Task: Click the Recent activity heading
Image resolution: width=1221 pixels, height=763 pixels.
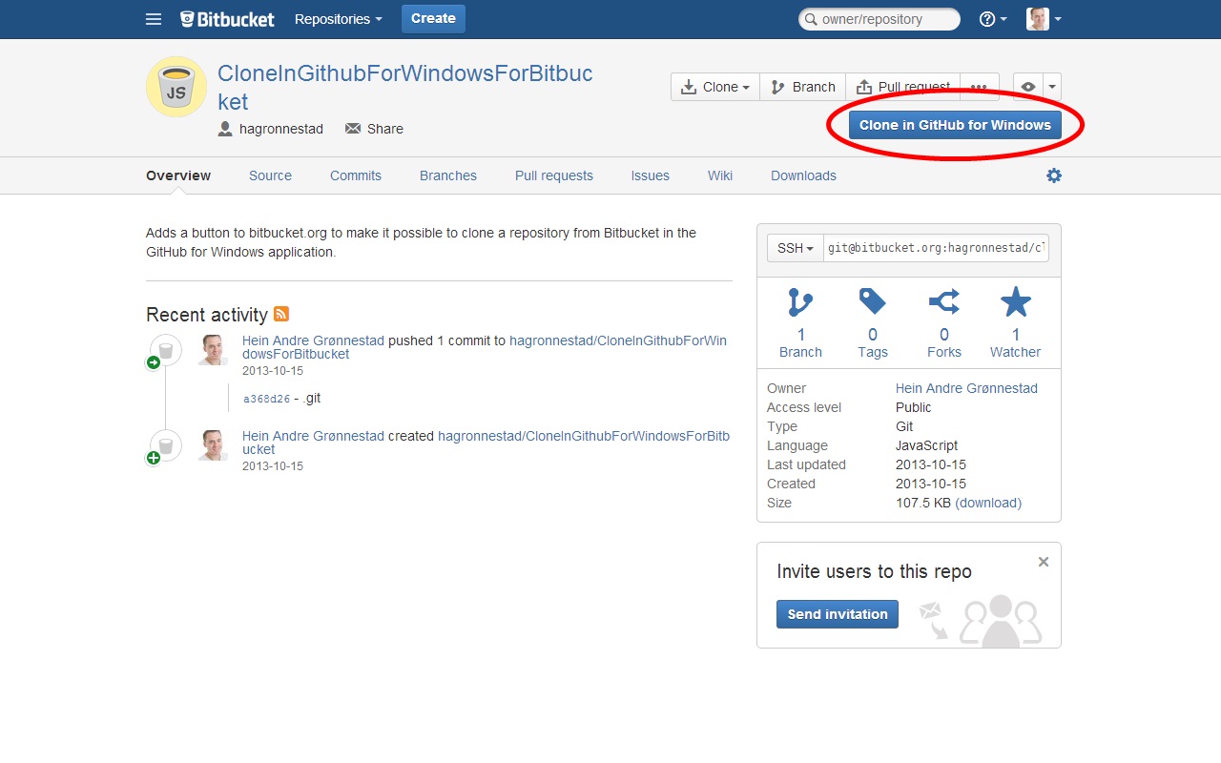Action: (207, 315)
